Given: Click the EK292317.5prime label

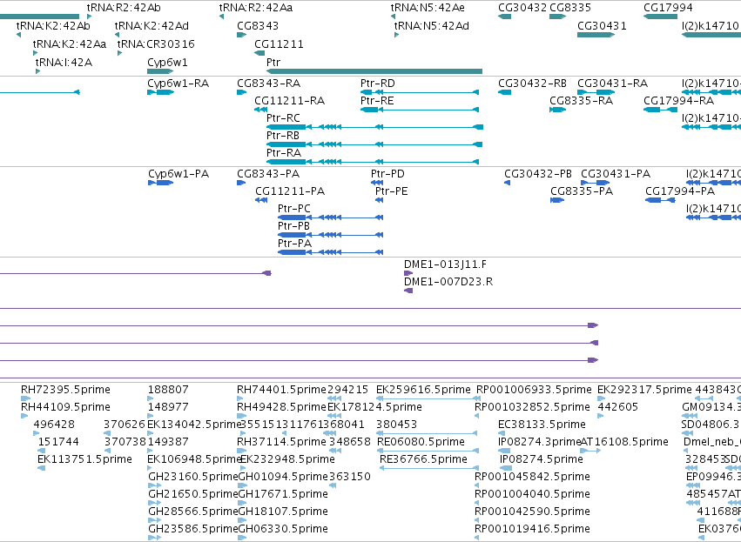Looking at the screenshot, I should click(644, 390).
